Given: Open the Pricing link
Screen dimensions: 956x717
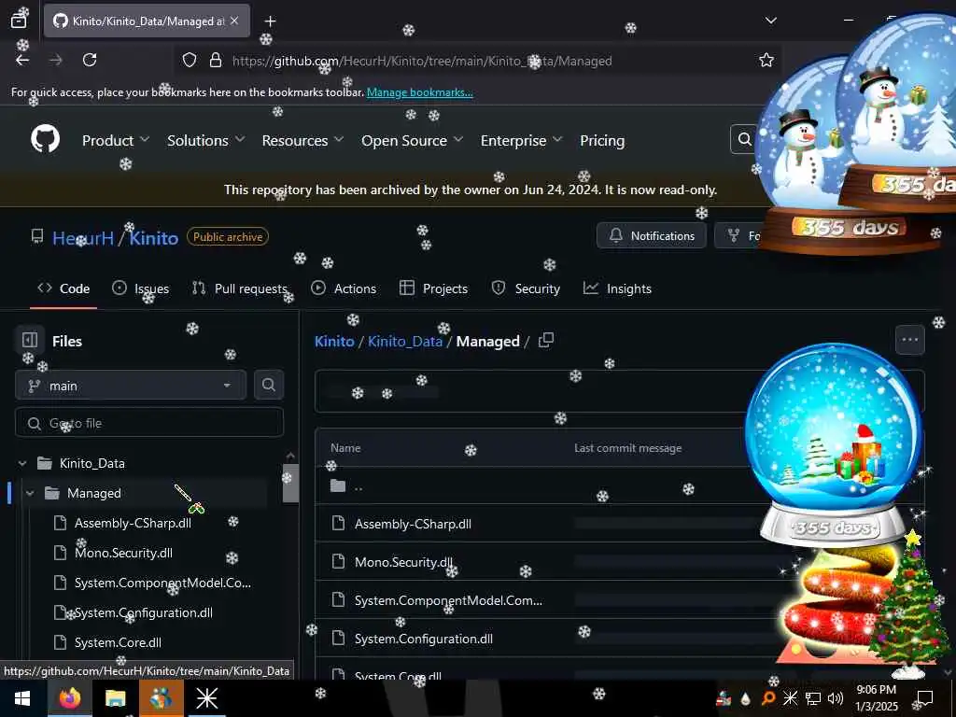Looking at the screenshot, I should (602, 140).
